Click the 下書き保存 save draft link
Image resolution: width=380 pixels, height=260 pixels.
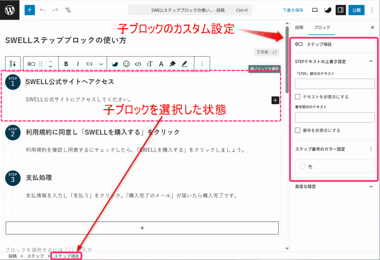293,10
